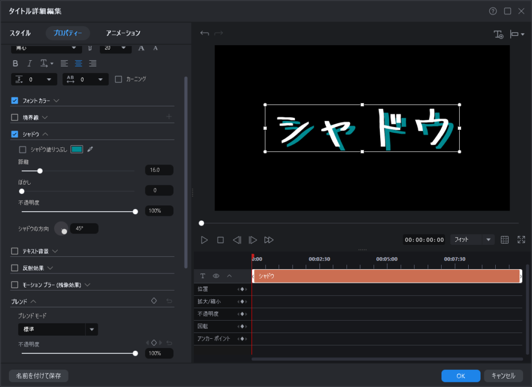Enable the テキスト背景 checkbox
The width and height of the screenshot is (532, 387).
pyautogui.click(x=15, y=251)
